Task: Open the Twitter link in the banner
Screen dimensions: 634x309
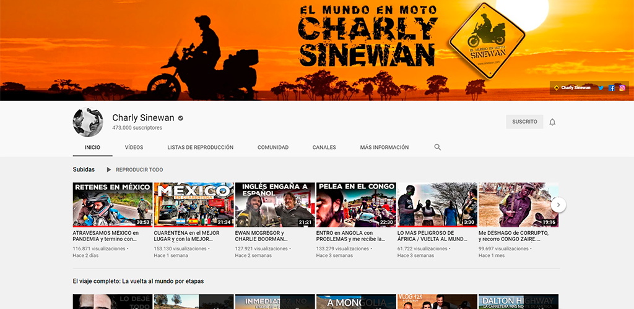Action: point(601,88)
